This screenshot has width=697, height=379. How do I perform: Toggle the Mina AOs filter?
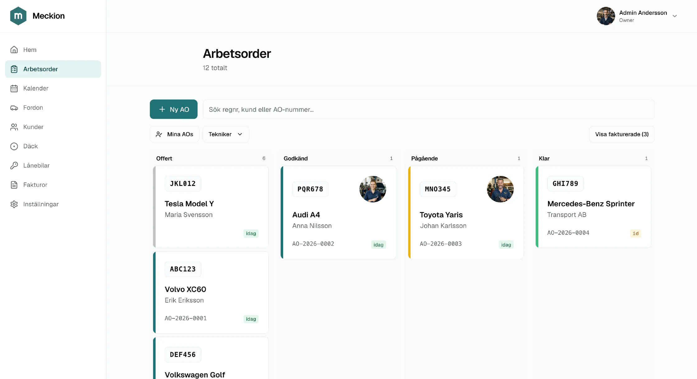pyautogui.click(x=175, y=134)
